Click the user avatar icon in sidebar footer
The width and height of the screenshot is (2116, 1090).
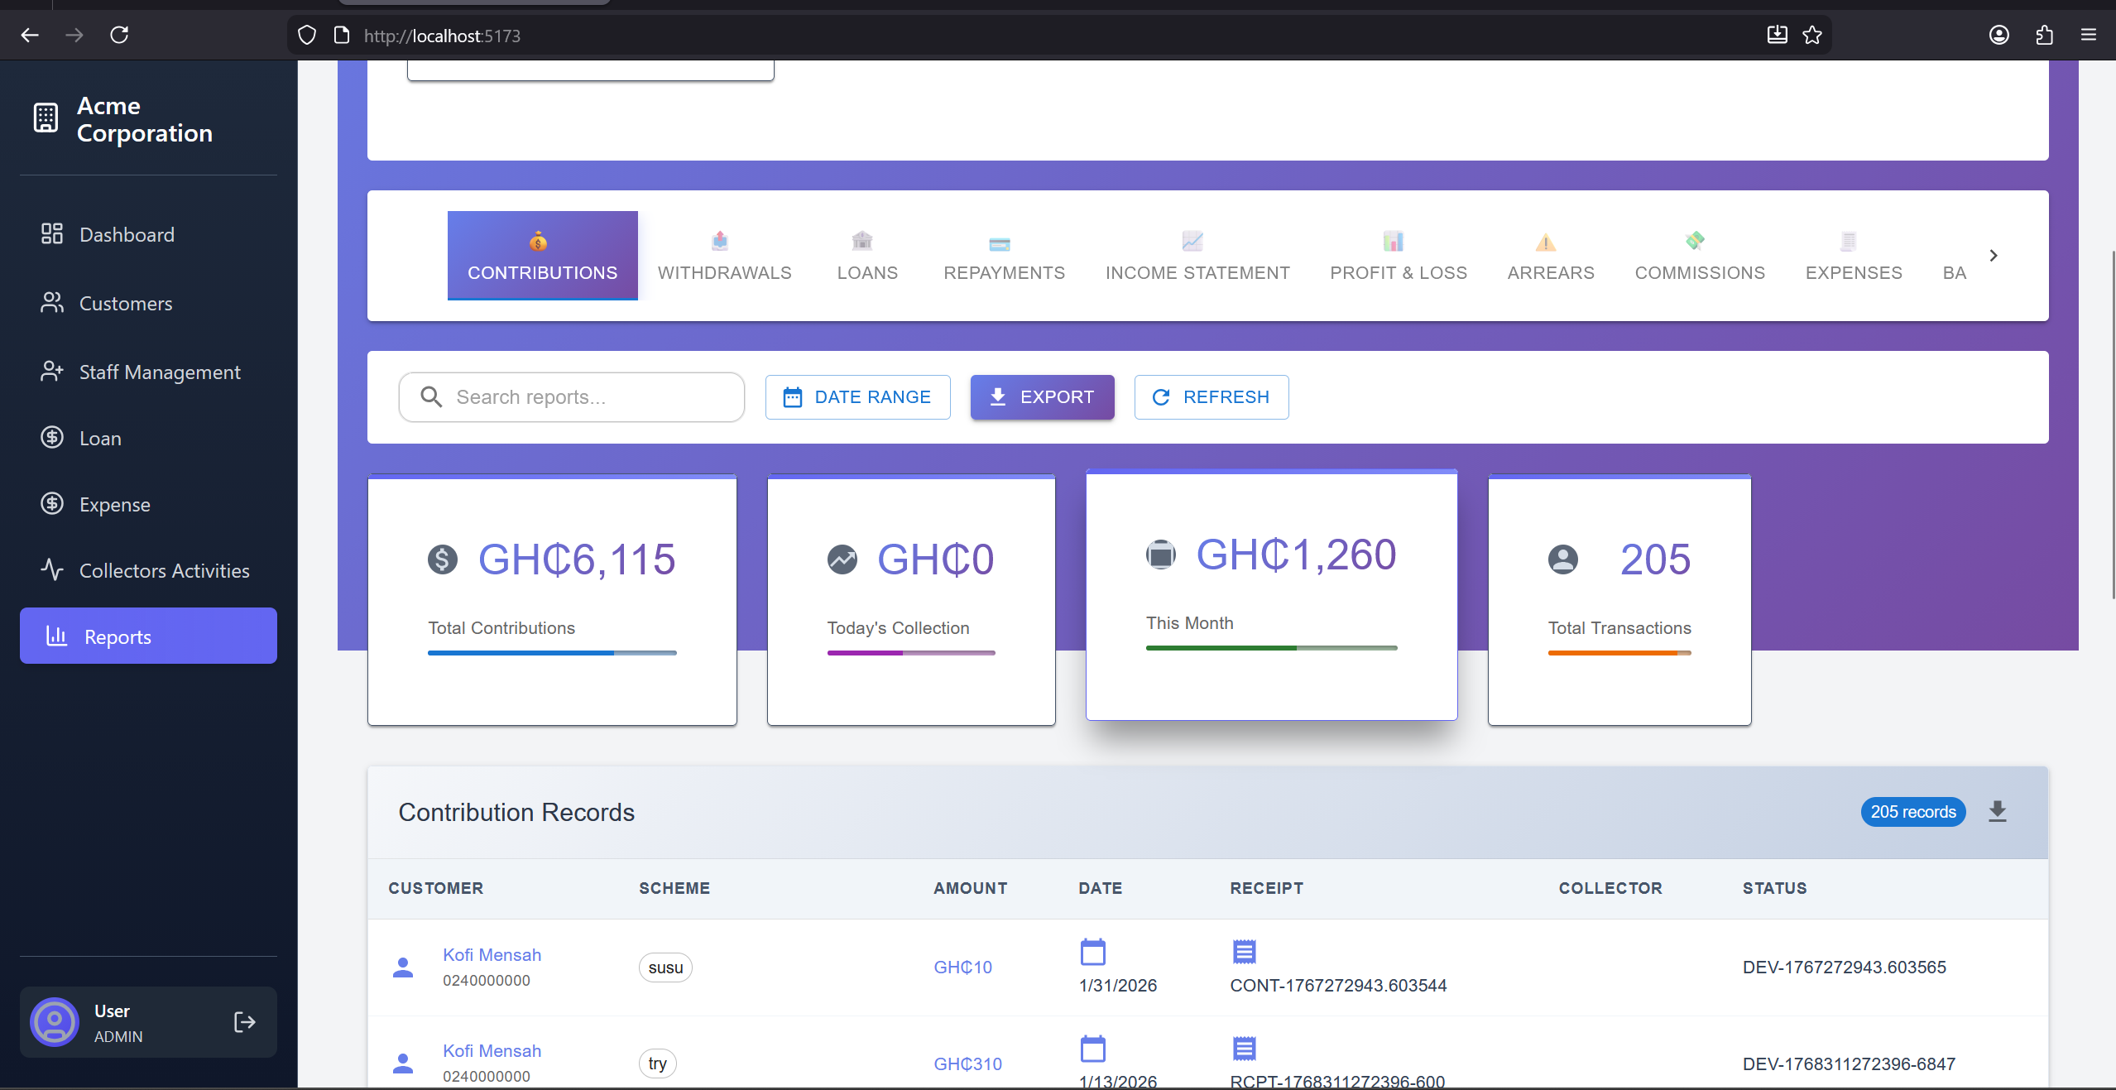pyautogui.click(x=55, y=1022)
